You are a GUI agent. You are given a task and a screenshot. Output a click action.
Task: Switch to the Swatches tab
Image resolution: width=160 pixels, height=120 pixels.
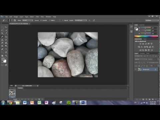click(142, 25)
